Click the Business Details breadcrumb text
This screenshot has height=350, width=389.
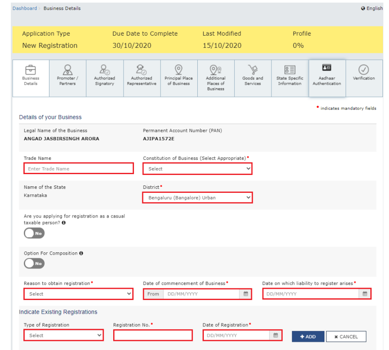pyautogui.click(x=62, y=8)
